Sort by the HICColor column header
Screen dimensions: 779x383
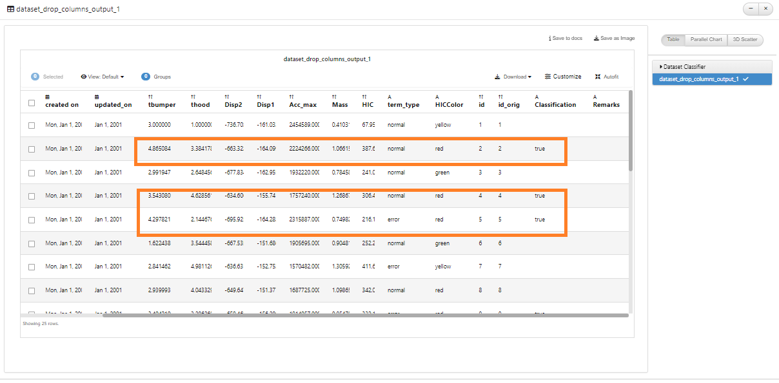449,105
